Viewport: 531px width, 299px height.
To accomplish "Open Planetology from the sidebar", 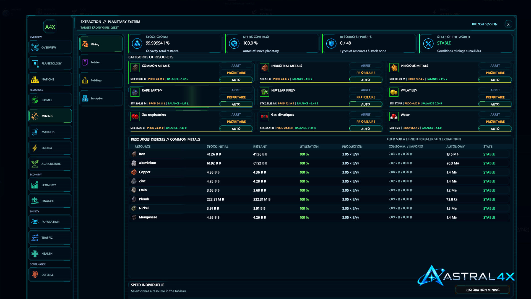I will pyautogui.click(x=50, y=63).
